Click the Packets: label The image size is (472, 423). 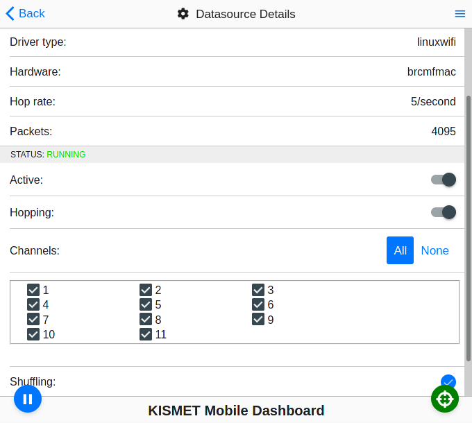[31, 131]
